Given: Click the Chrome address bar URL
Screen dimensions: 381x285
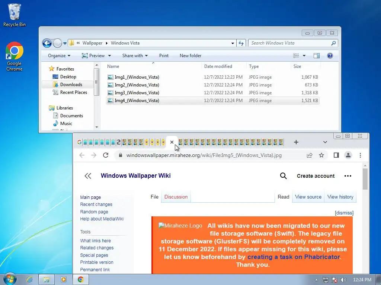Looking at the screenshot, I should 204,155.
